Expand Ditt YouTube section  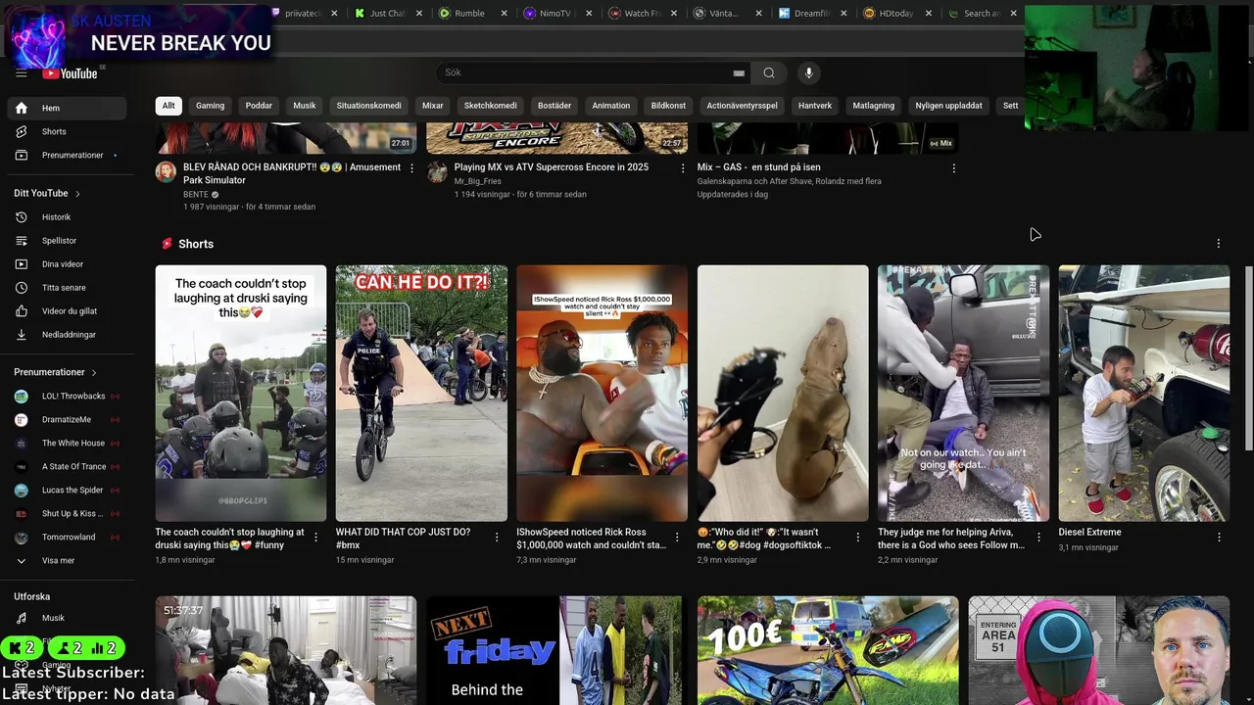47,194
